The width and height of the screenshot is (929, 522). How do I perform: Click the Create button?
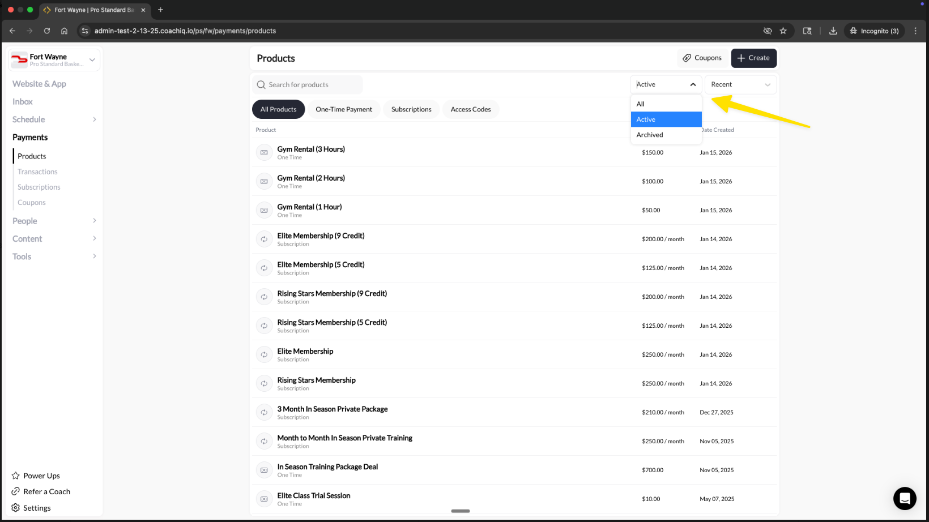[x=753, y=58]
